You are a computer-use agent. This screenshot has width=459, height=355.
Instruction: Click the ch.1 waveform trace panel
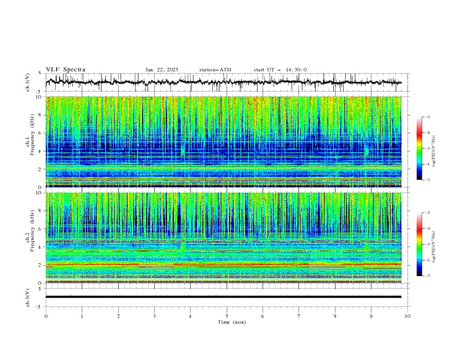(x=227, y=82)
